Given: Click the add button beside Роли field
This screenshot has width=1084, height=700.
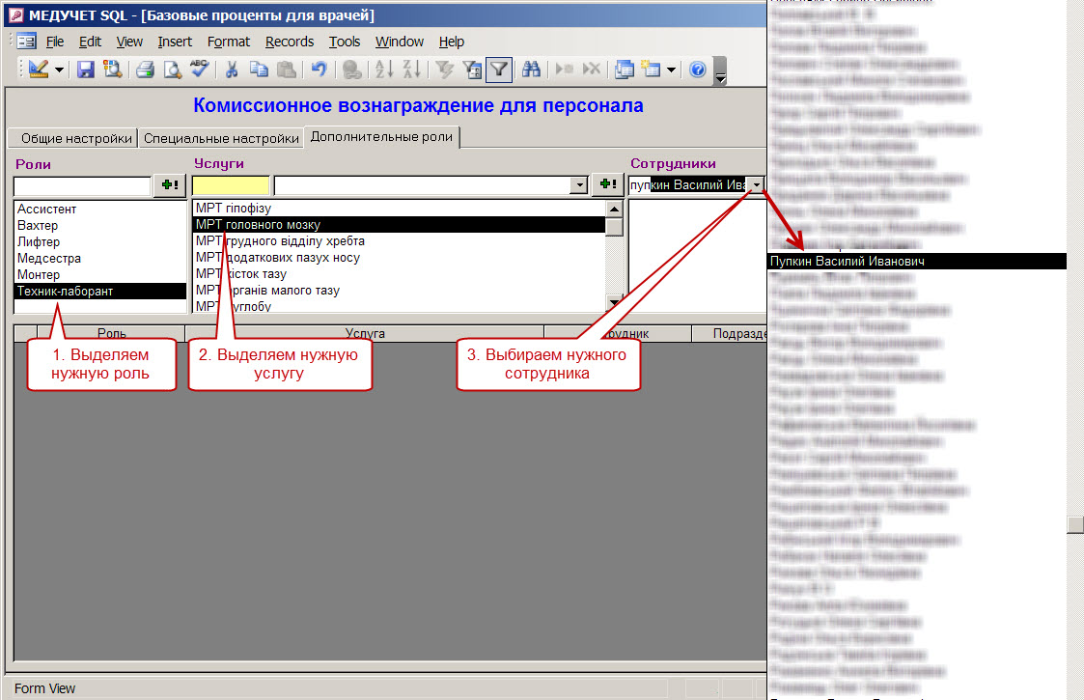Looking at the screenshot, I should [x=169, y=185].
